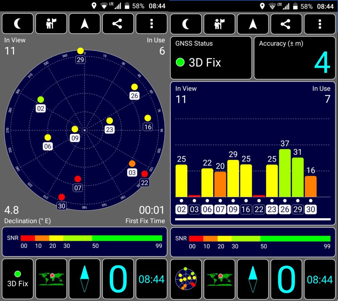Open the Accuracy (± m) panel
The width and height of the screenshot is (338, 301).
(x=294, y=58)
